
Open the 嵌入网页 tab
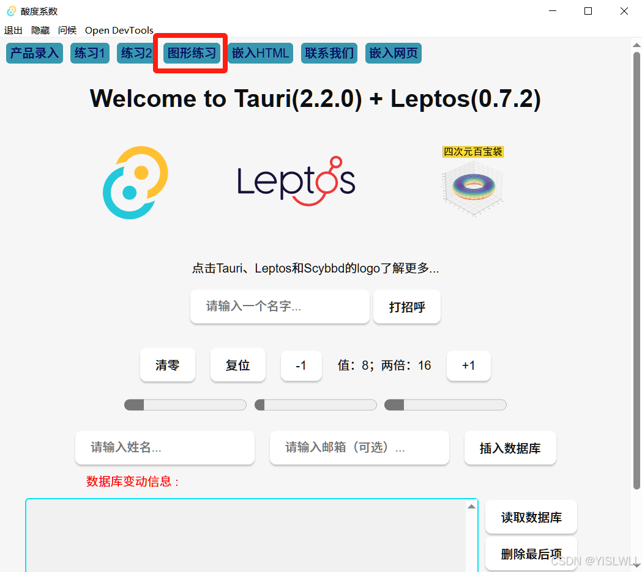(x=394, y=53)
